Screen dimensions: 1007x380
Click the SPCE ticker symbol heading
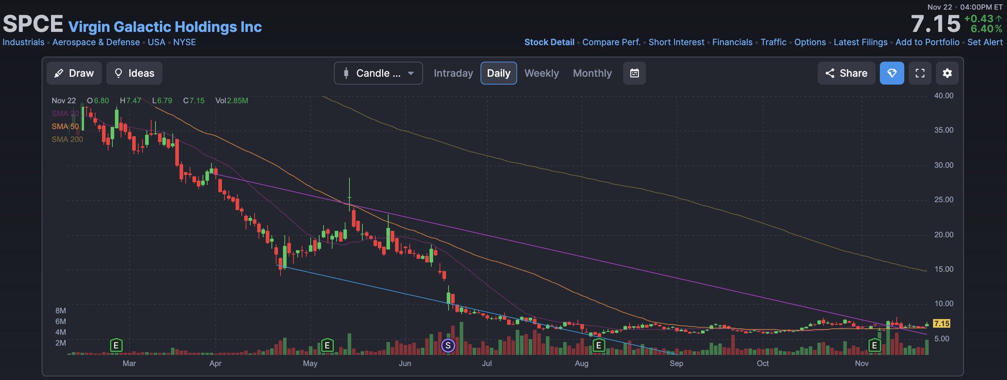pos(33,24)
